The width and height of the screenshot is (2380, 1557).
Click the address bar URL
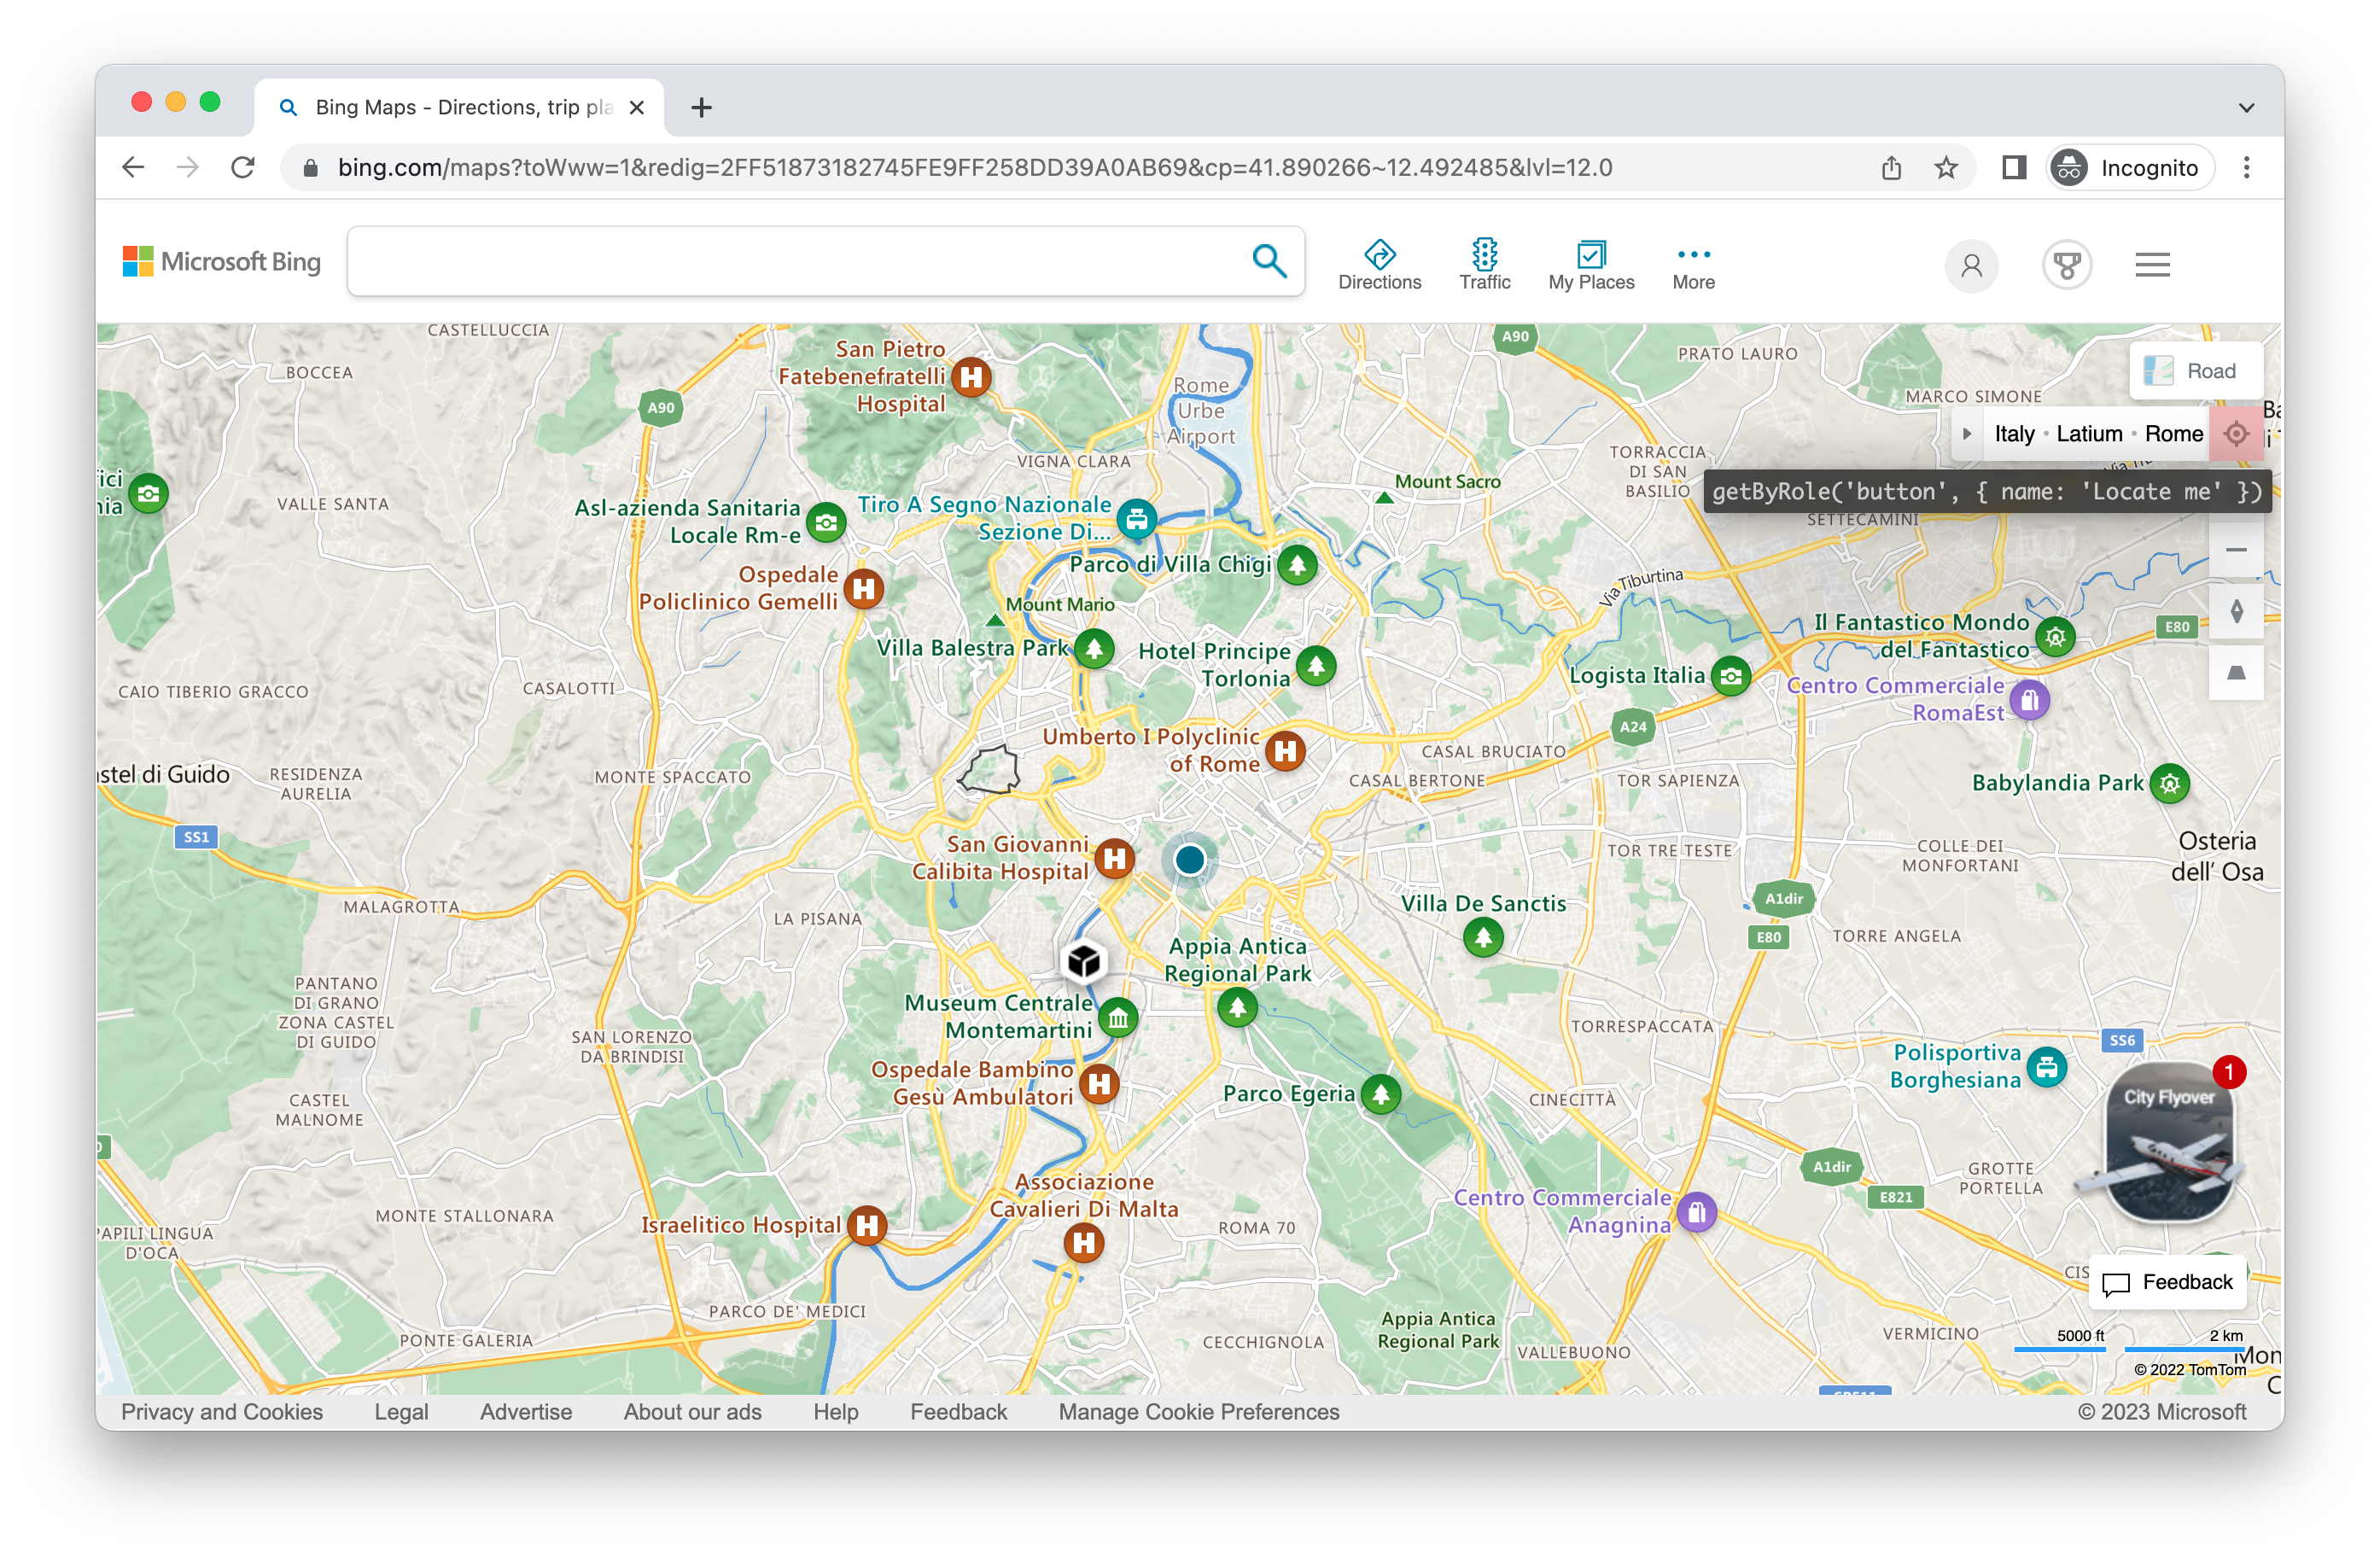[x=974, y=167]
